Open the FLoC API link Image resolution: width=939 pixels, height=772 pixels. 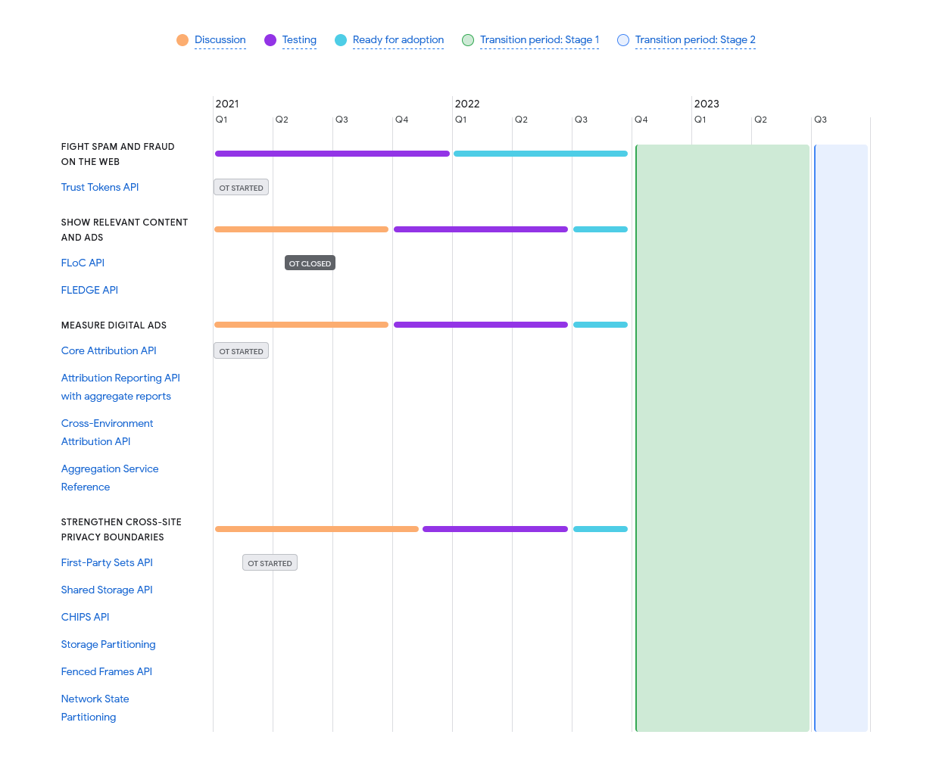point(83,263)
